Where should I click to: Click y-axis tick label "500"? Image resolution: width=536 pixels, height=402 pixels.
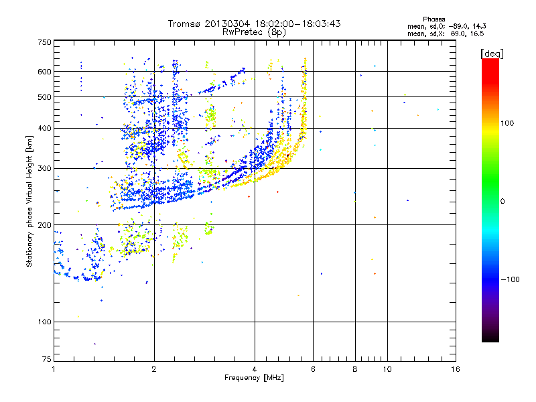coord(45,97)
